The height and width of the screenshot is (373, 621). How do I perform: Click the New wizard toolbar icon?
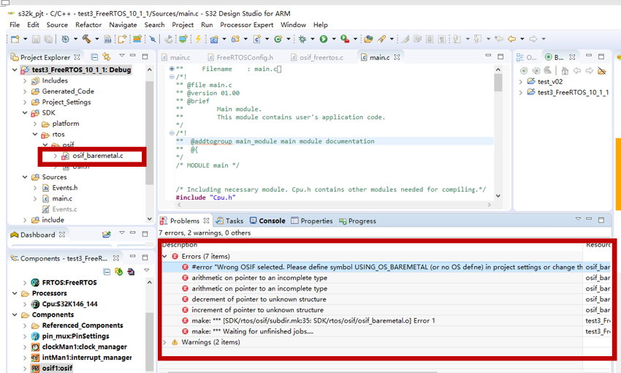point(15,39)
